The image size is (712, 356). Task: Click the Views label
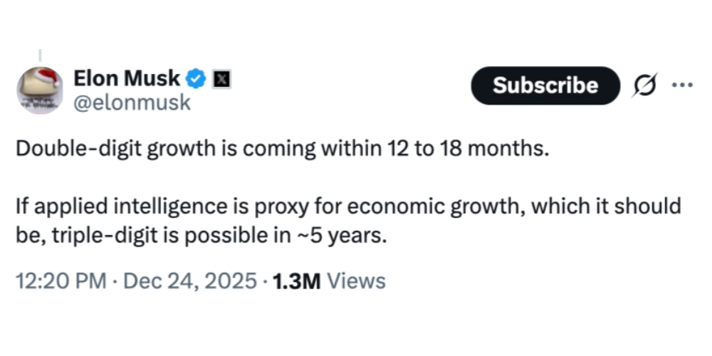click(360, 281)
